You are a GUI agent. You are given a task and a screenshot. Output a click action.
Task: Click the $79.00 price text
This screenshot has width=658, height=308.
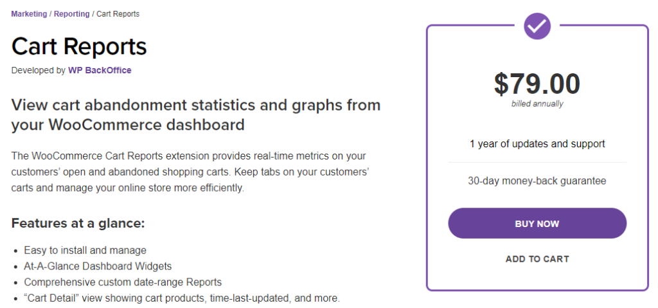pyautogui.click(x=537, y=84)
